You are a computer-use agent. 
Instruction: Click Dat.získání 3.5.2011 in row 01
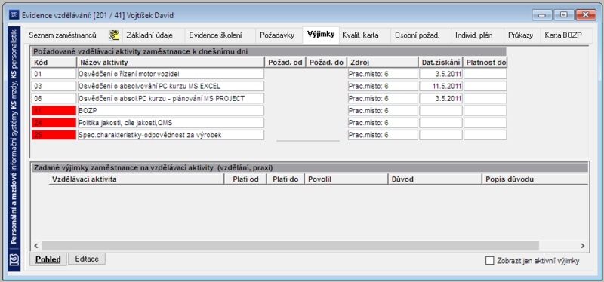click(441, 74)
